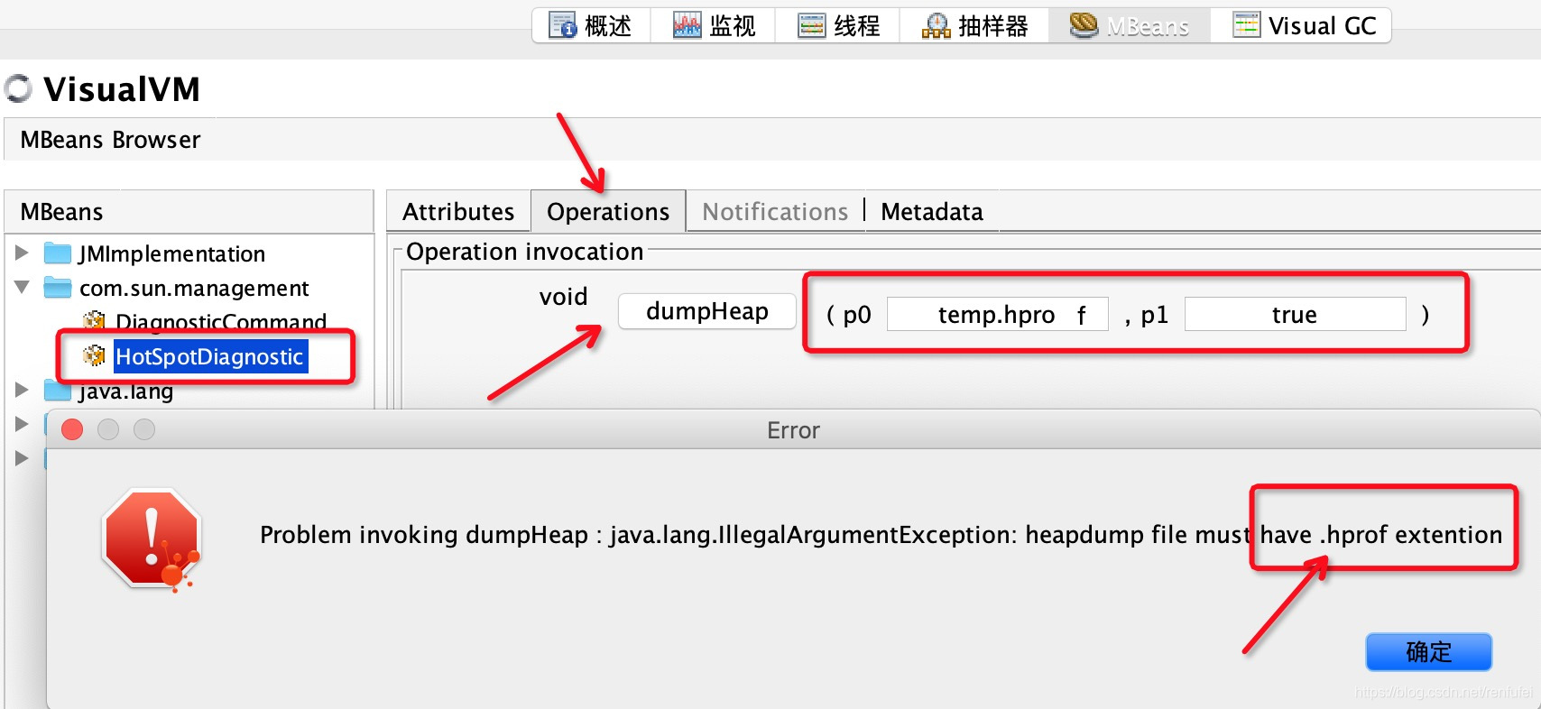Screen dimensions: 1541x709
Task: Switch to the Metadata tab
Action: tap(932, 212)
